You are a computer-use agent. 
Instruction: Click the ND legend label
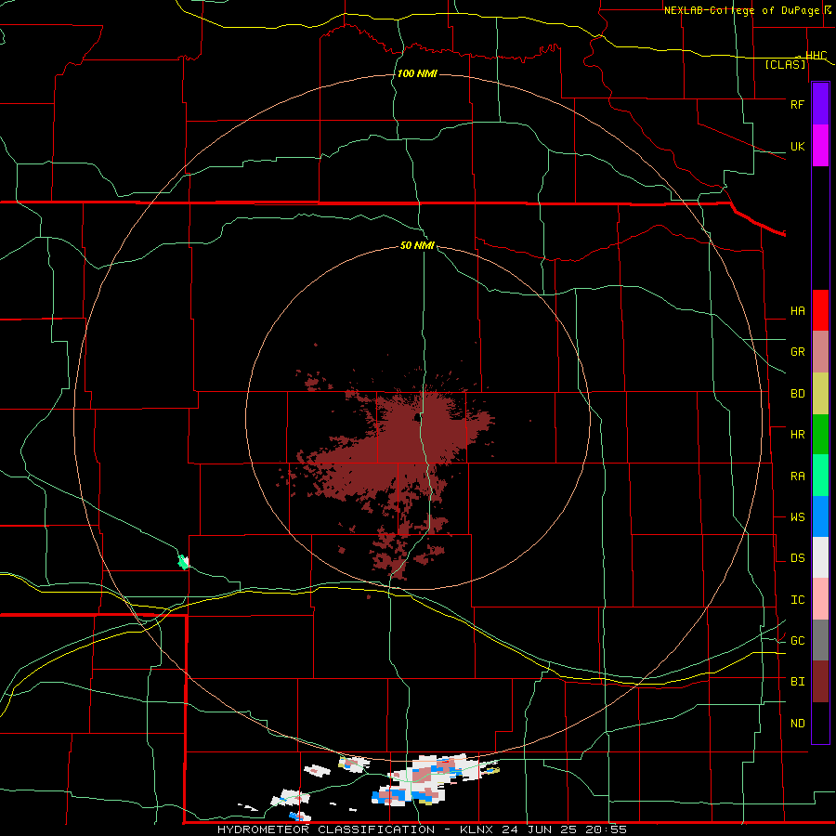point(797,724)
